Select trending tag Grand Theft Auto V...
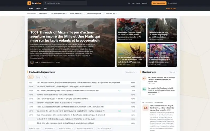This screenshot has width=210, height=131. pyautogui.click(x=77, y=14)
